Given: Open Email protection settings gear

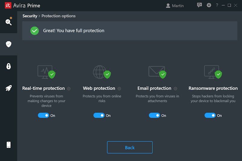Looking at the screenshot, I should 175,88.
